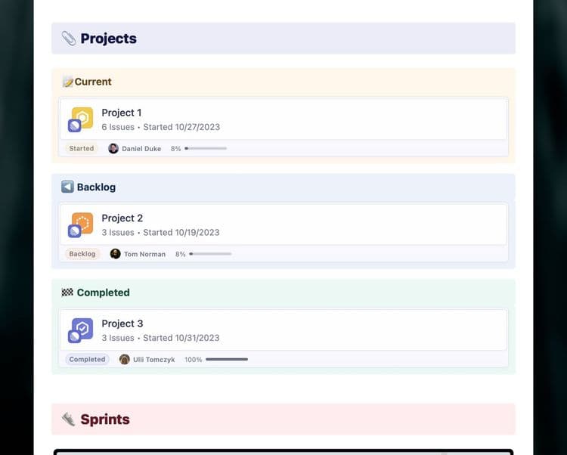
Task: Click Tom Norman's avatar
Action: [116, 254]
